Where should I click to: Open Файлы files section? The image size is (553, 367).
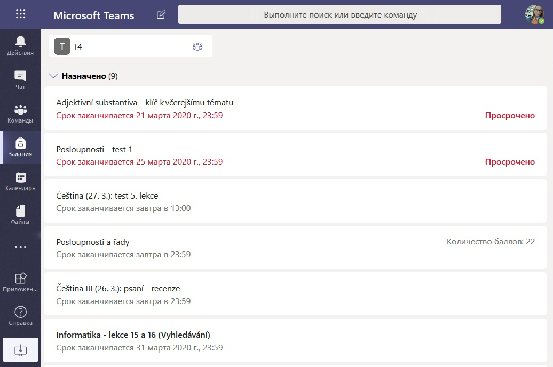coord(20,215)
